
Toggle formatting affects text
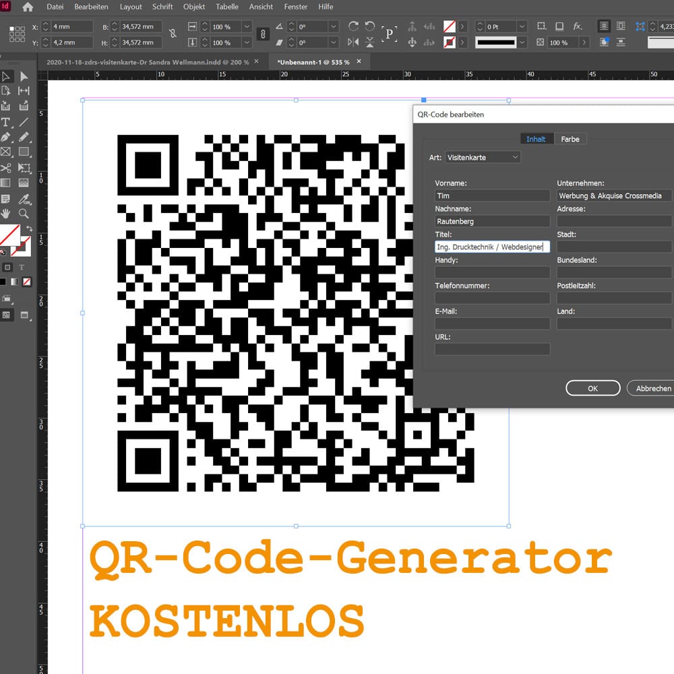point(22,268)
